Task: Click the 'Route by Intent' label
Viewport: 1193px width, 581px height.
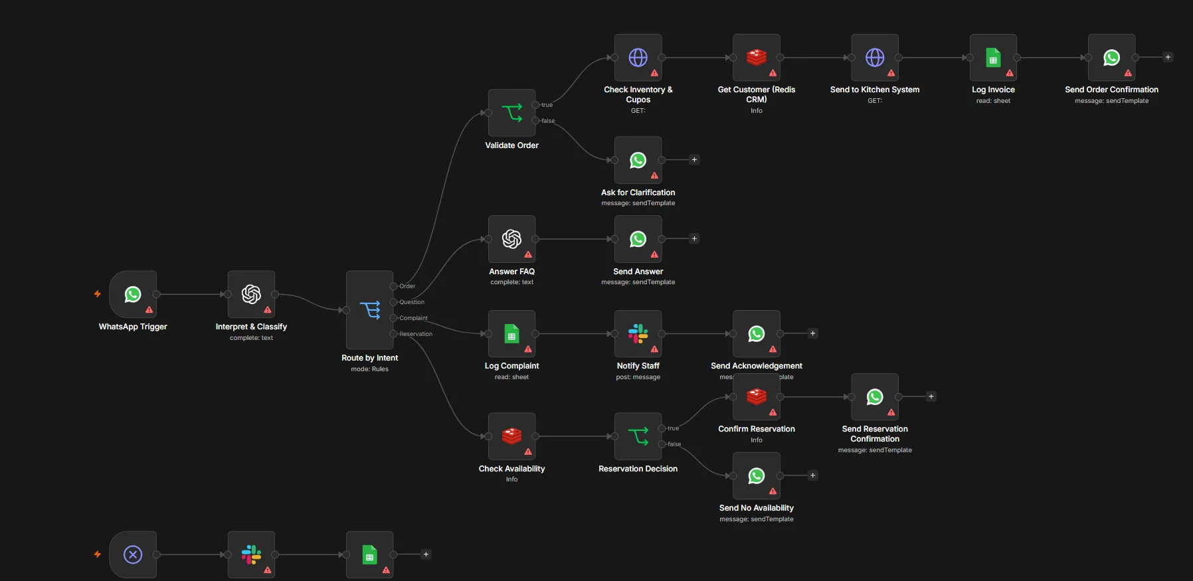Action: [370, 358]
